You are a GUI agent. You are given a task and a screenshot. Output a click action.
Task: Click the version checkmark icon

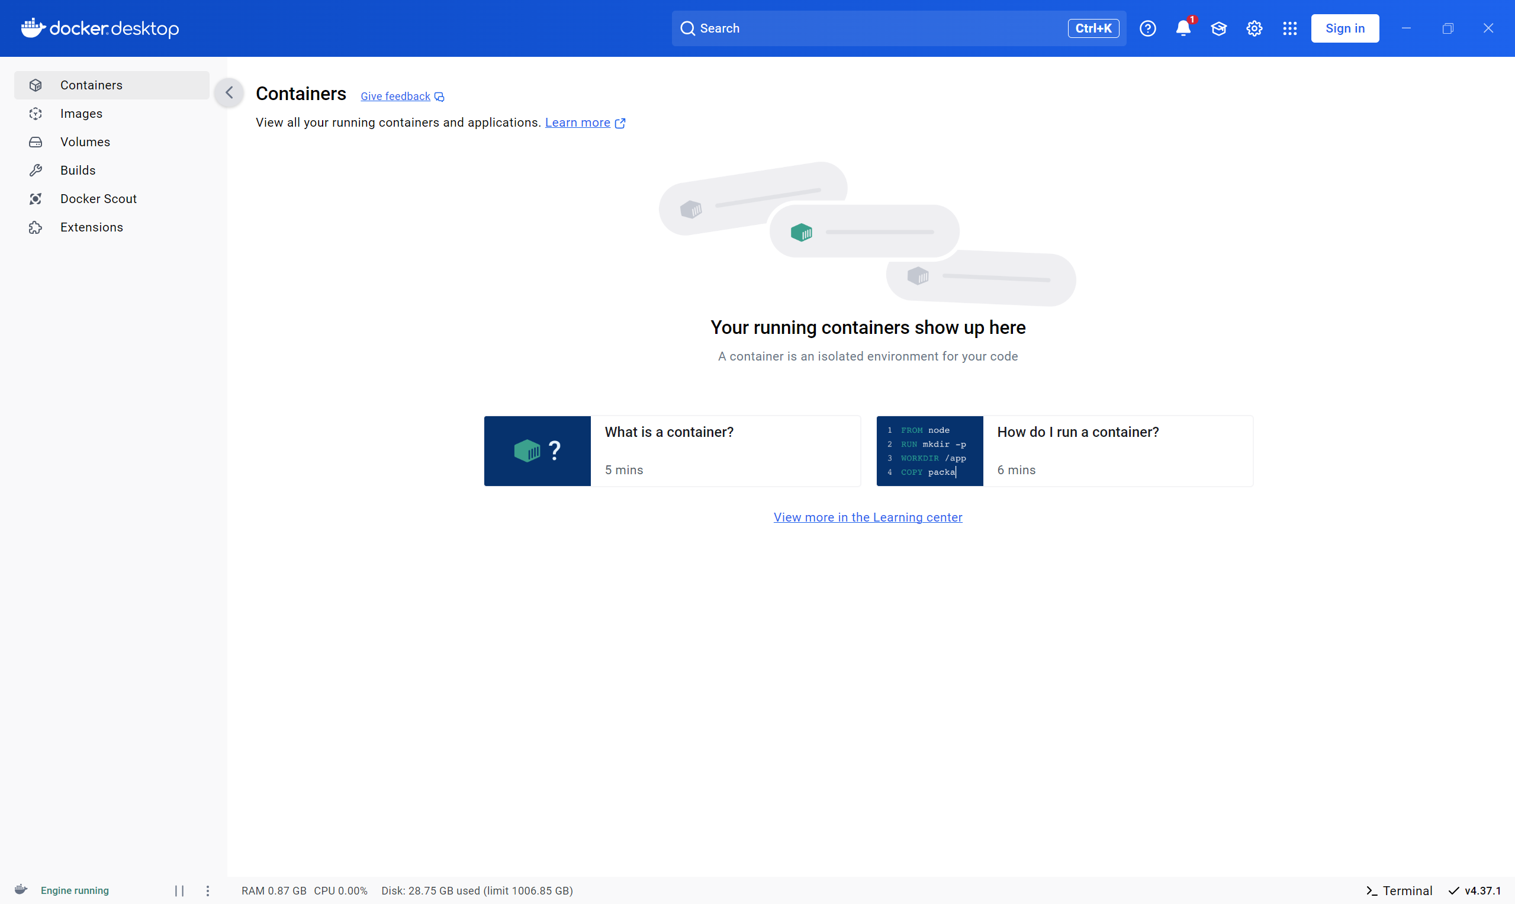coord(1453,890)
